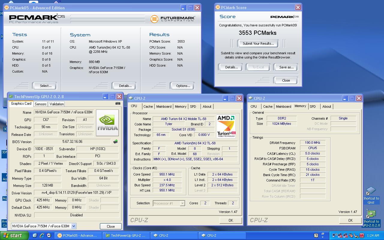Click the memory Size value 1024 MBytes
The image size is (384, 240).
[282, 124]
